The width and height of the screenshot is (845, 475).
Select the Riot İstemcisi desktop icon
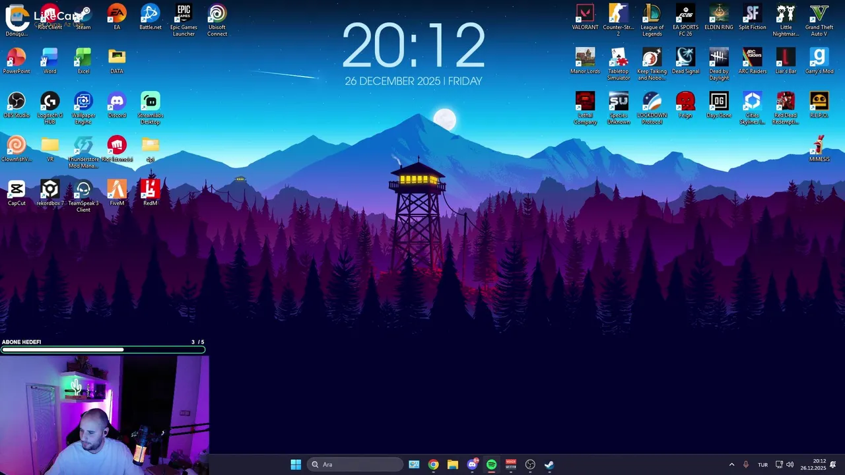(117, 149)
